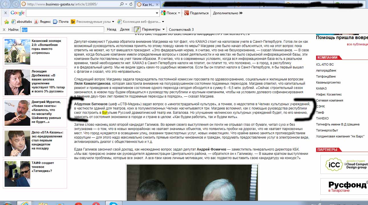Open the ТАИФ создает теневое «Татмедиа» link
The width and height of the screenshot is (368, 205).
coord(43,167)
